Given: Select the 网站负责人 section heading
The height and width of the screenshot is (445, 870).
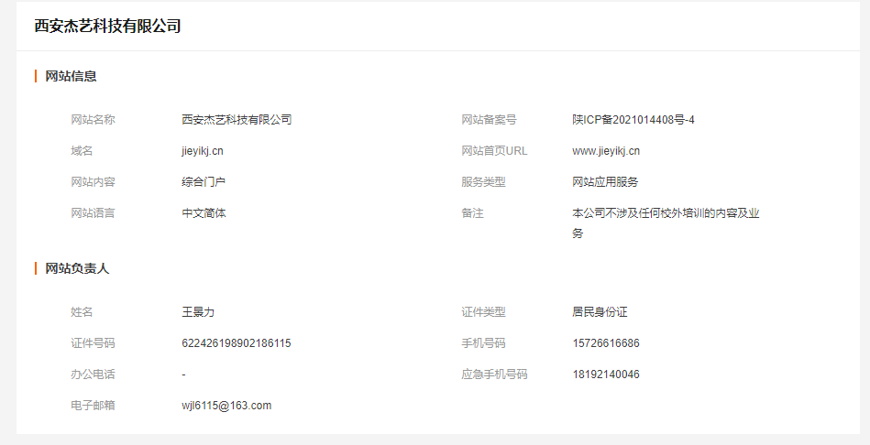Looking at the screenshot, I should [x=77, y=268].
